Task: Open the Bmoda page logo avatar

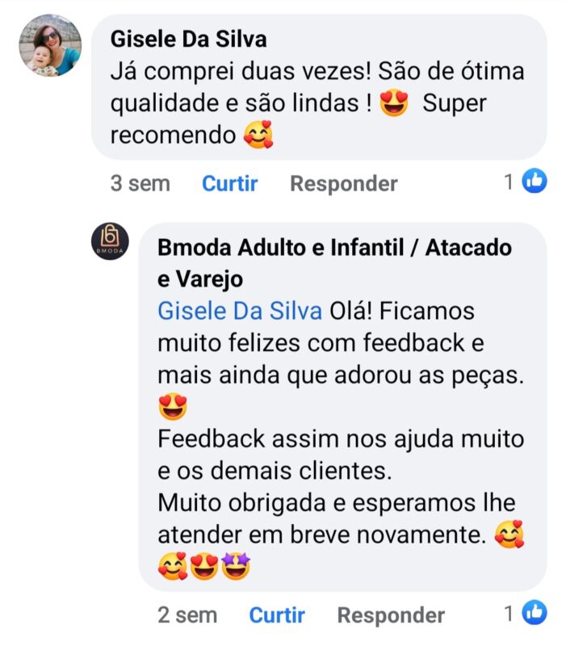Action: [110, 241]
